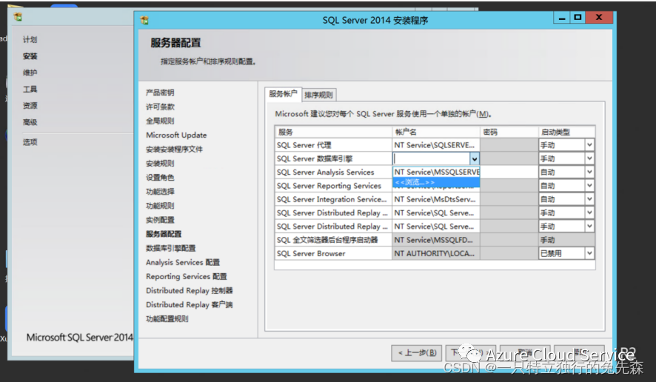The height and width of the screenshot is (382, 656).
Task: Click the background Installation Center window icon
Action: [18, 17]
